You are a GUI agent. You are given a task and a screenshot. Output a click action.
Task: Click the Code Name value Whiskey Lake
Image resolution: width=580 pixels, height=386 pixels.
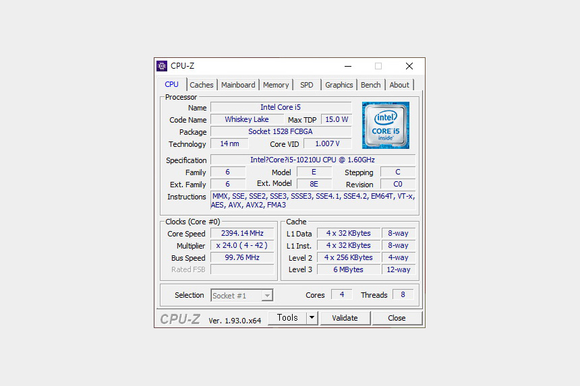[x=247, y=119]
